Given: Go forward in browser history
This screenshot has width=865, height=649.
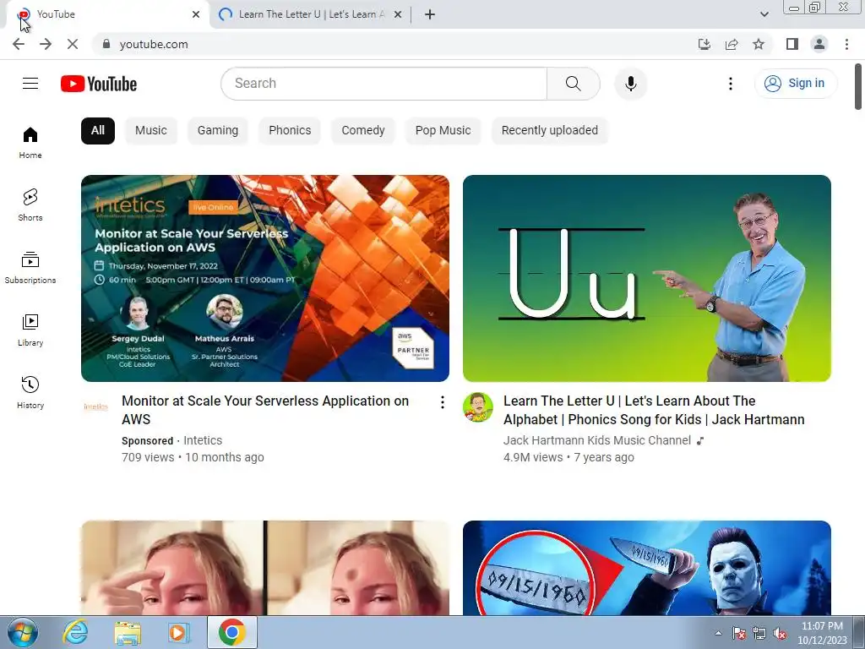Looking at the screenshot, I should click(46, 44).
